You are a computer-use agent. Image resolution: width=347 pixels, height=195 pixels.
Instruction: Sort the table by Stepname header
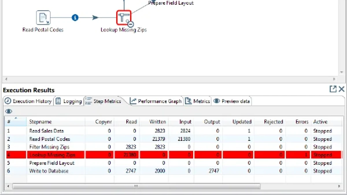(56, 122)
